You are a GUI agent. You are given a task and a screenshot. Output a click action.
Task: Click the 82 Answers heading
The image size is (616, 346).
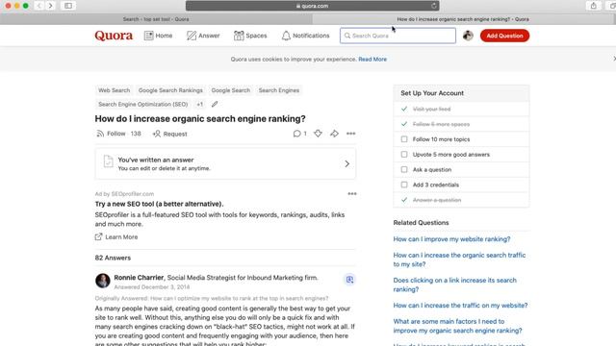pos(113,258)
